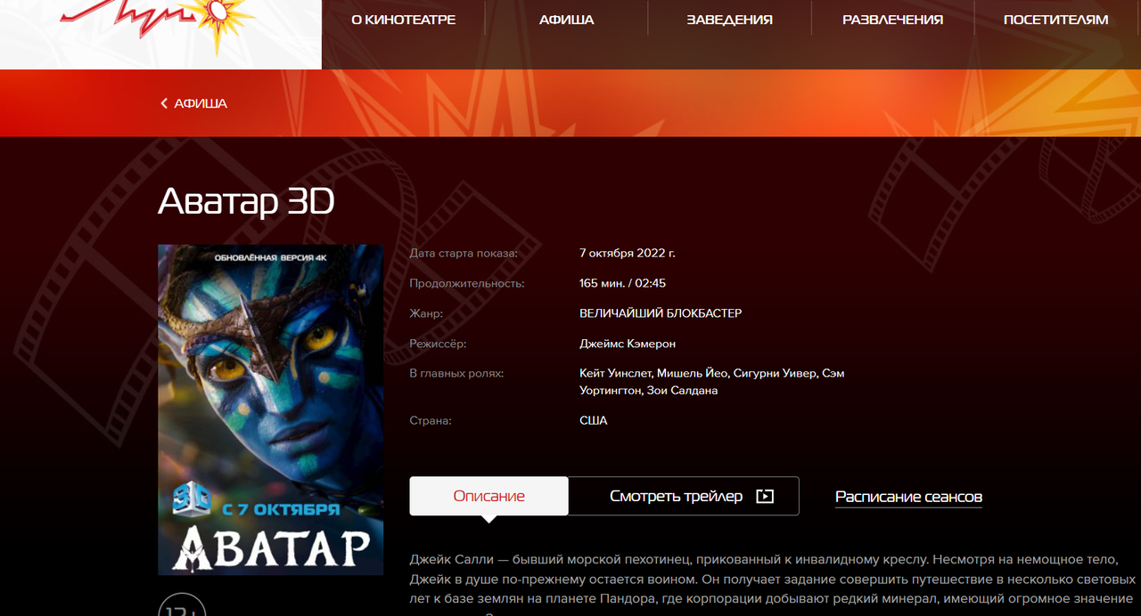Click the Аватар 3D title heading

click(246, 202)
